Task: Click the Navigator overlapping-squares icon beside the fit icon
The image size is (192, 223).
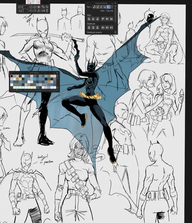Action: click(43, 7)
